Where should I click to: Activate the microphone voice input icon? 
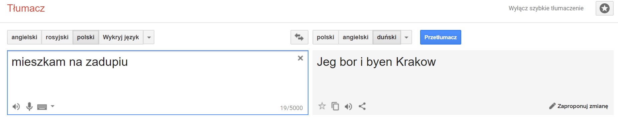29,106
